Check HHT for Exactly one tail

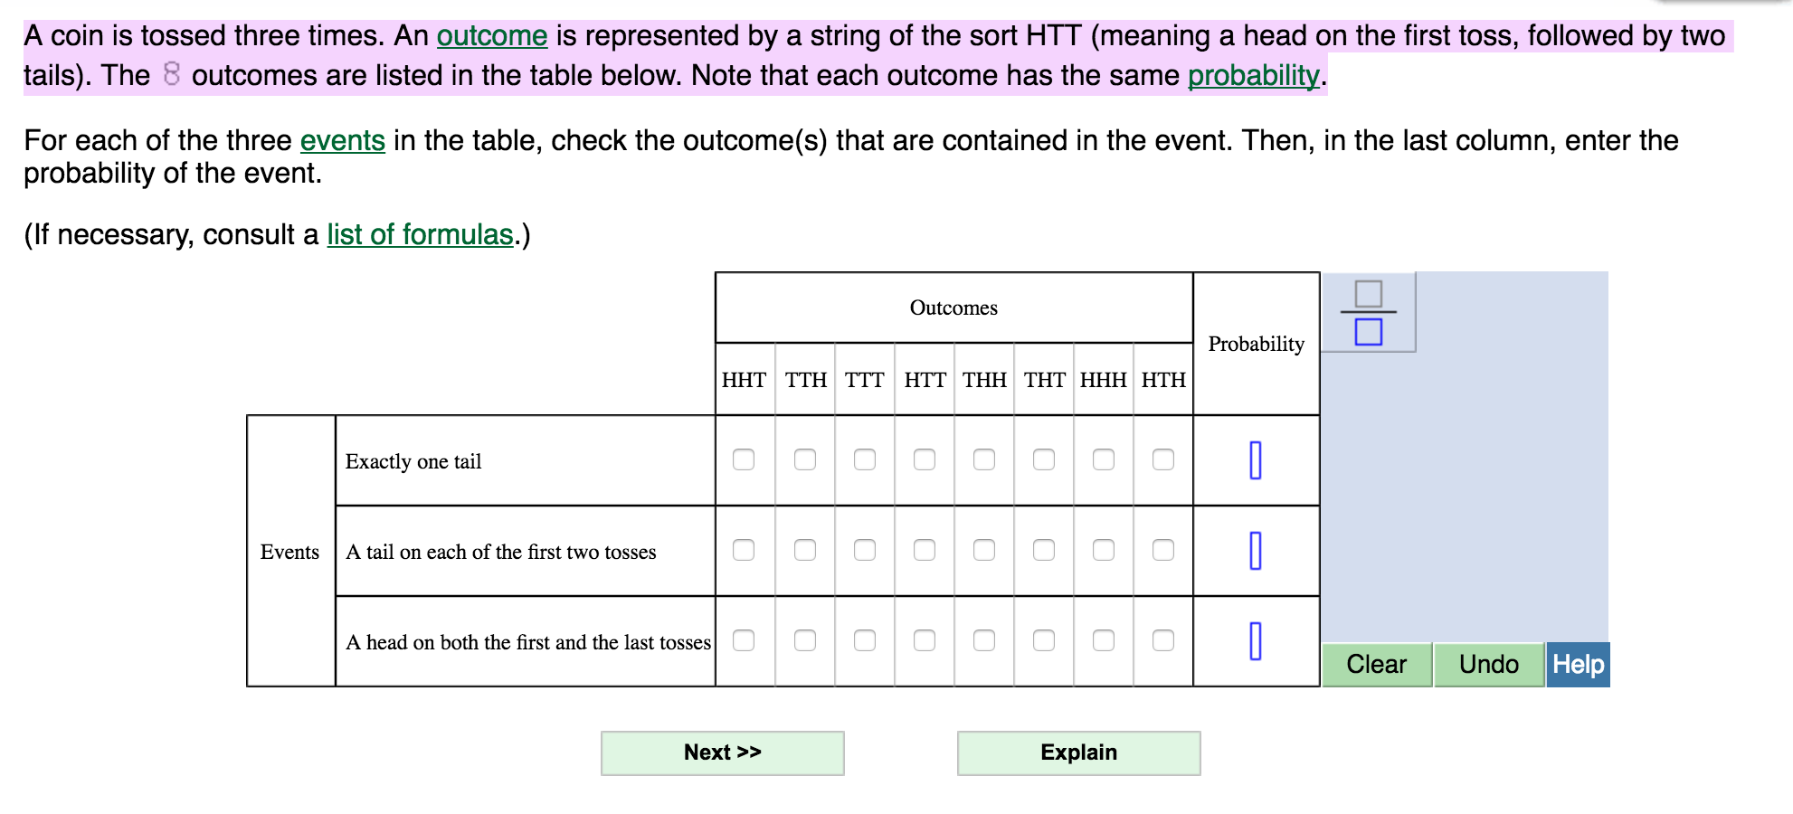coord(744,459)
